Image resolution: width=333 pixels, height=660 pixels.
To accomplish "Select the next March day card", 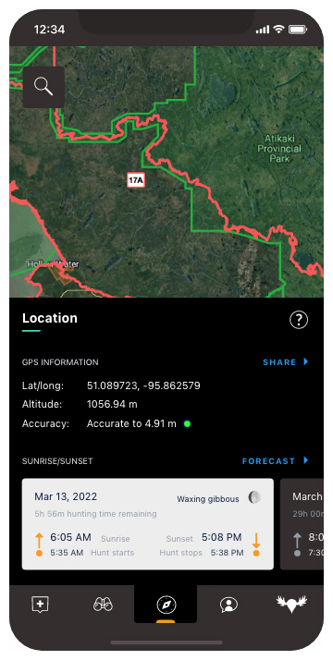I will tap(302, 524).
